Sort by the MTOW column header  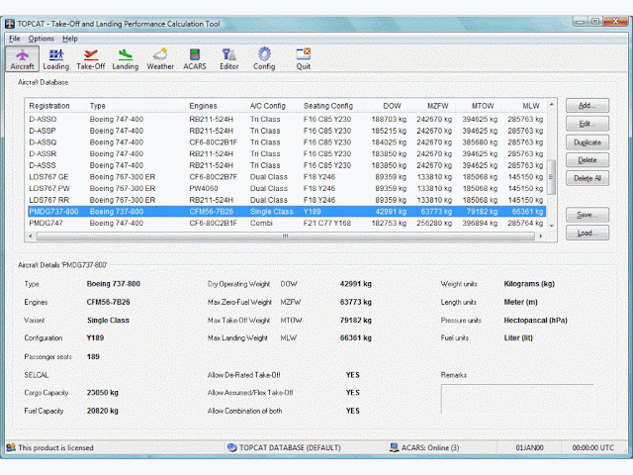pos(483,106)
